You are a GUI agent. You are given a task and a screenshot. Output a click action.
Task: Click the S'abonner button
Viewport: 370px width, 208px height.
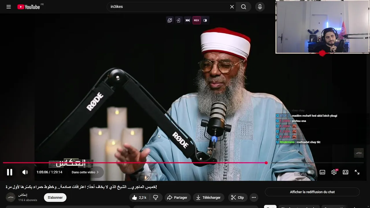[55, 198]
